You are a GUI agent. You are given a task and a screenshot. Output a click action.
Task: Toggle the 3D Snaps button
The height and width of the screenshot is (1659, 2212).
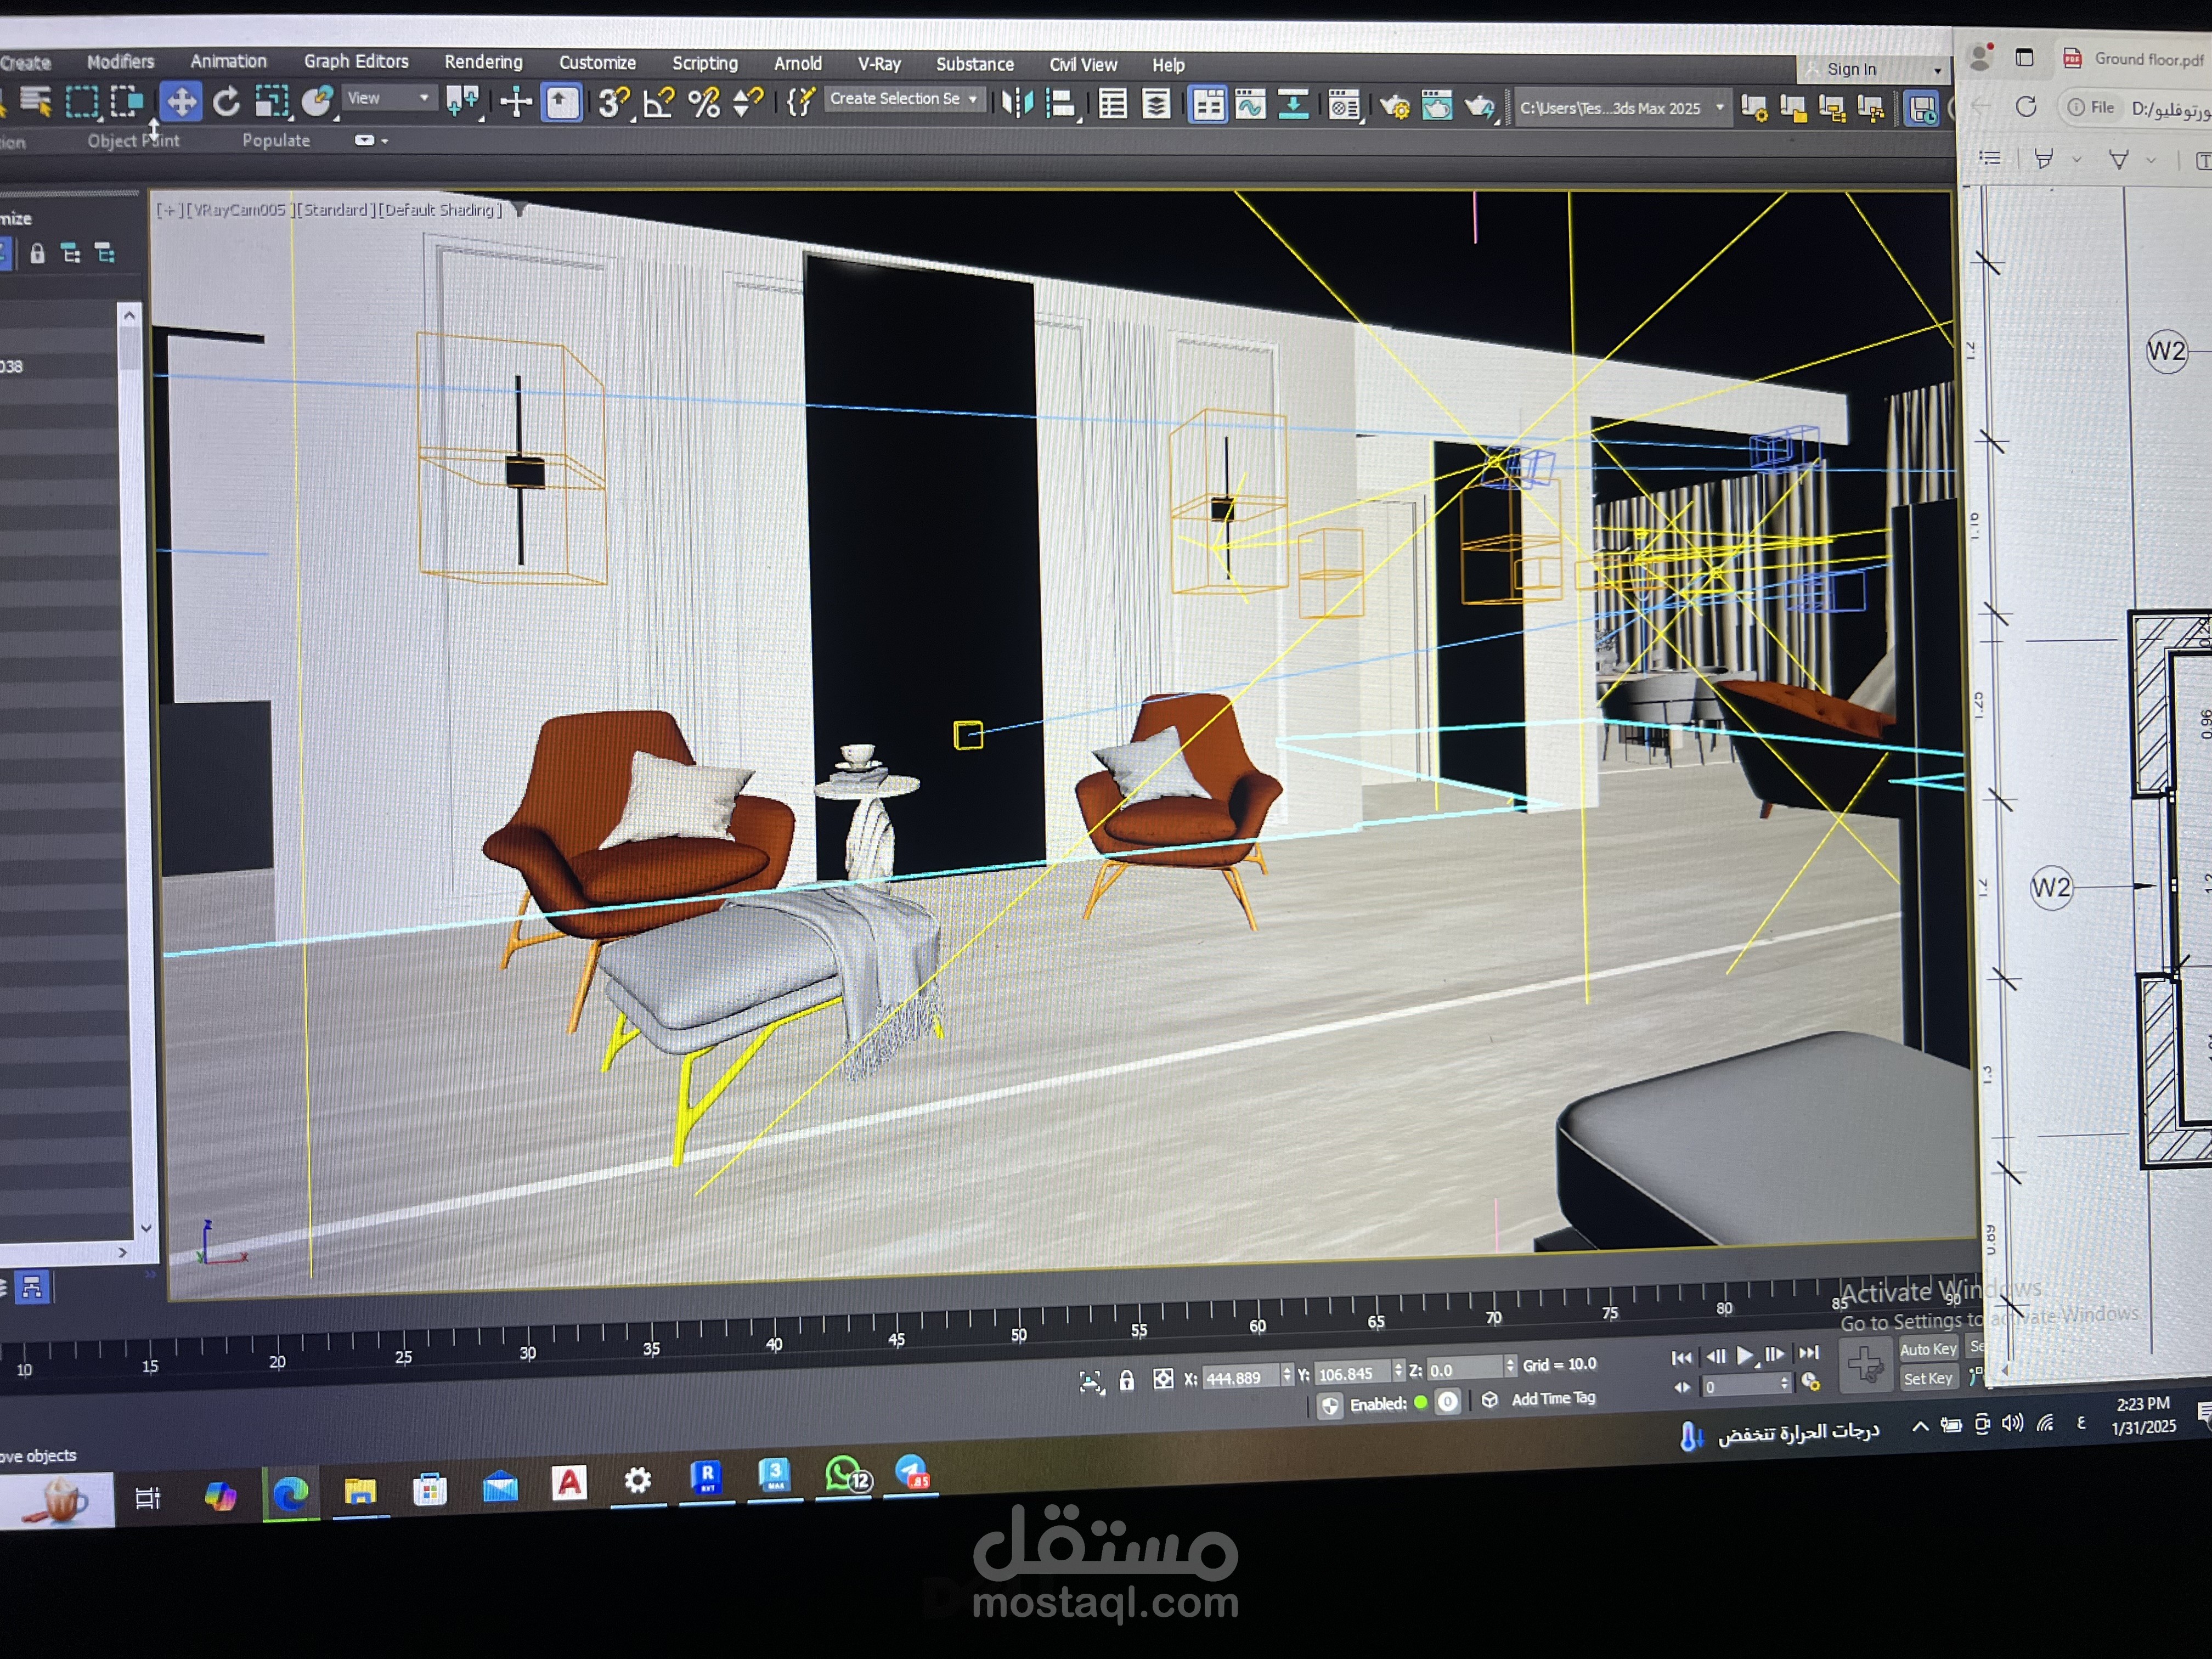click(x=613, y=103)
